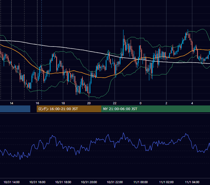Click the 11/1 00:00 date label
The image size is (210, 185).
click(x=141, y=182)
